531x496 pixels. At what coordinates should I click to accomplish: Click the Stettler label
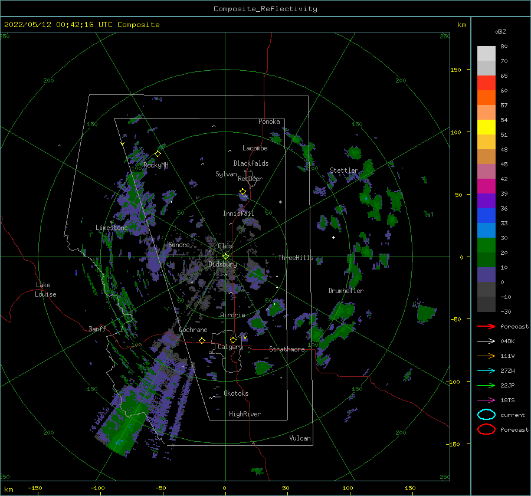click(x=344, y=170)
